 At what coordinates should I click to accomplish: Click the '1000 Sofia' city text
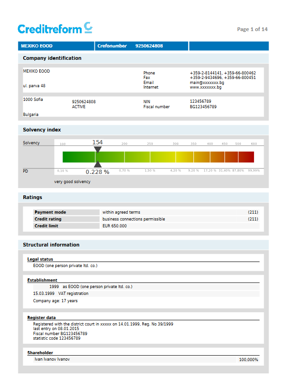33,100
